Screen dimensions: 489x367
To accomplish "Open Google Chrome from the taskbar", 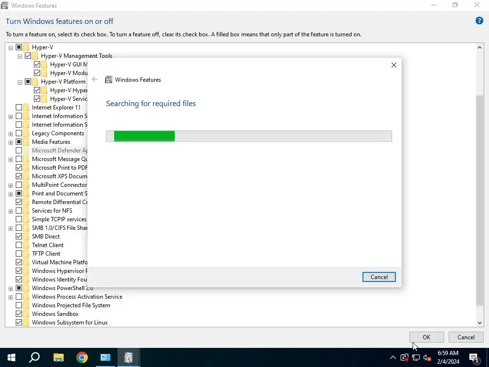I will (x=82, y=357).
